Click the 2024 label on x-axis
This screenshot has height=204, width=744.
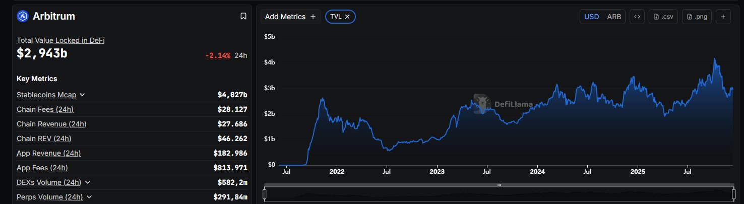click(537, 172)
